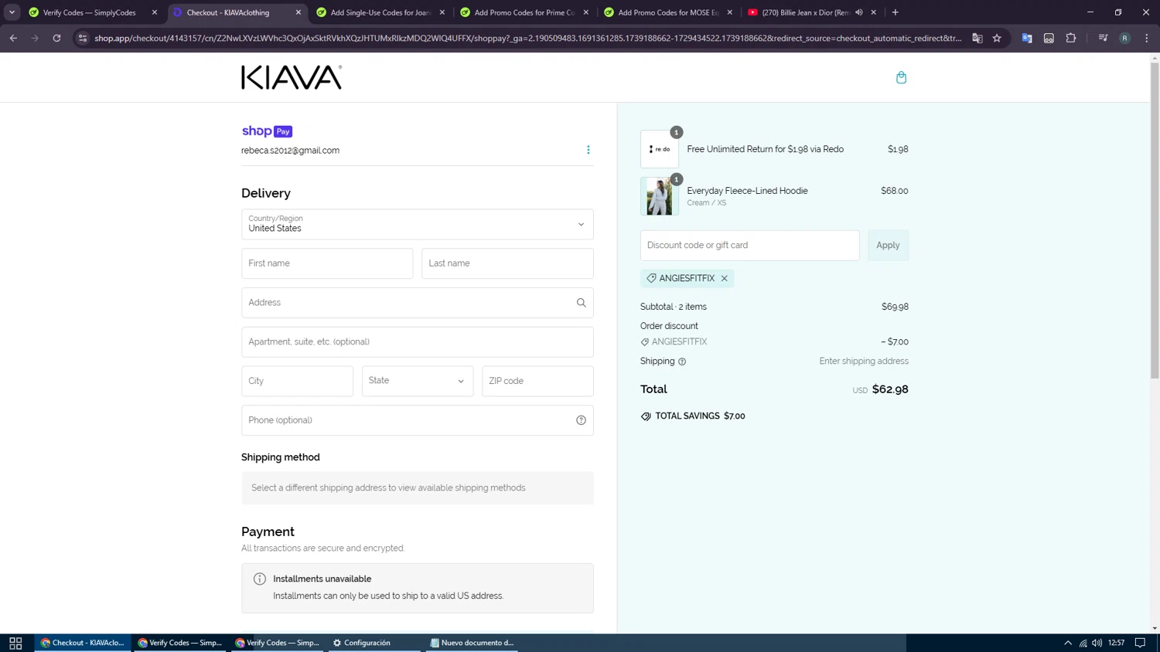Viewport: 1160px width, 652px height.
Task: Remove the ANGIESFITFIX discount code
Action: point(725,278)
